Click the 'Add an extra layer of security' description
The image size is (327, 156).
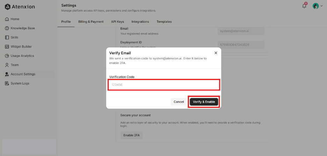[x=190, y=124]
